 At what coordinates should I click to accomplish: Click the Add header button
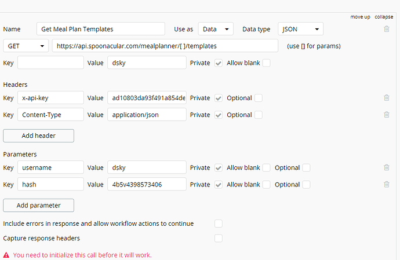[38, 136]
